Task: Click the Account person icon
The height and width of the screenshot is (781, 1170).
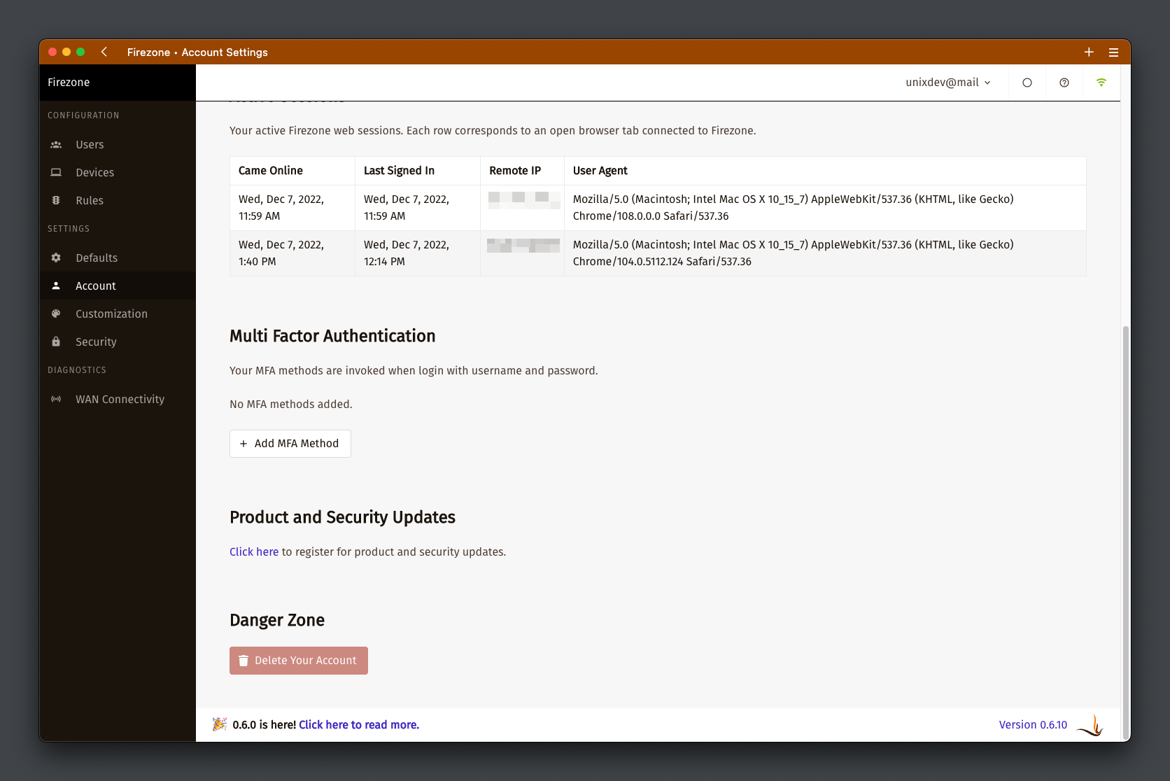Action: pos(56,286)
